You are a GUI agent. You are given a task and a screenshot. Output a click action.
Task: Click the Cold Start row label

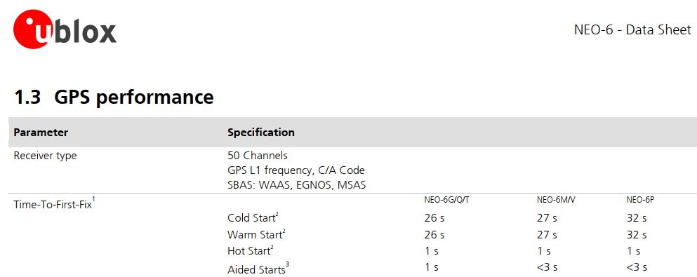pos(253,217)
